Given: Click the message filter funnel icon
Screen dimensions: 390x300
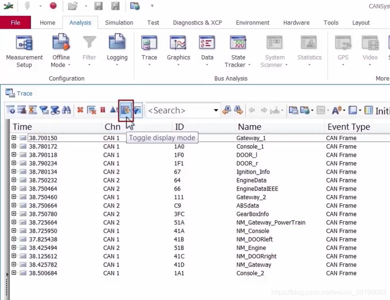Looking at the screenshot, I should click(44, 110).
